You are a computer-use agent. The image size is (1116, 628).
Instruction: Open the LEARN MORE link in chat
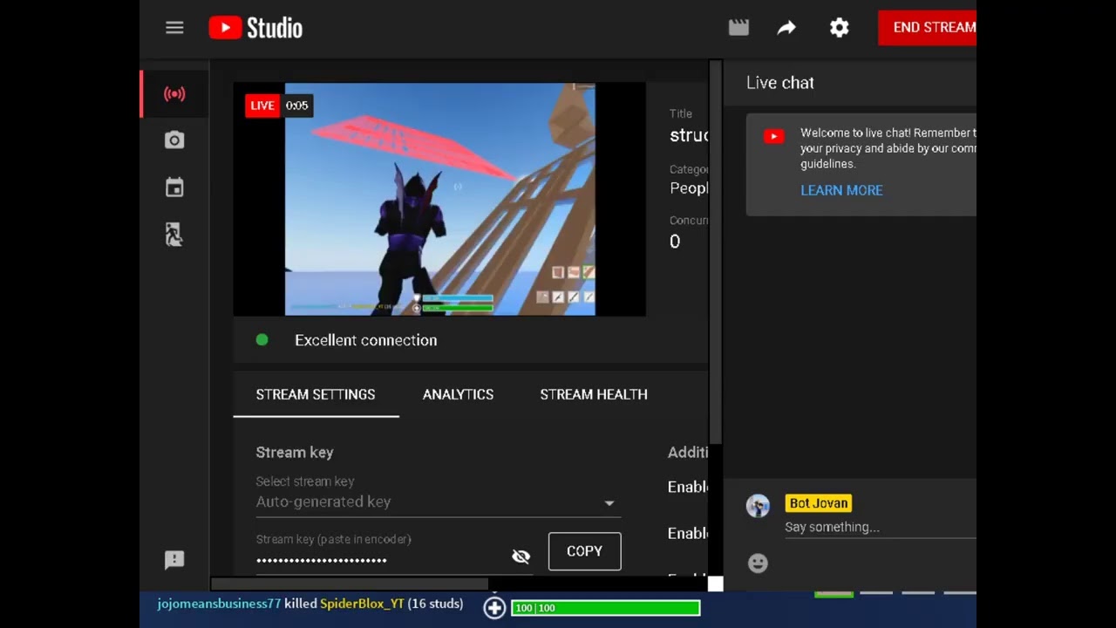coord(841,190)
